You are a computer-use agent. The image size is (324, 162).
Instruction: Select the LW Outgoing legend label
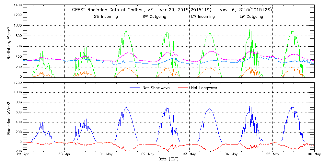[x=251, y=17]
